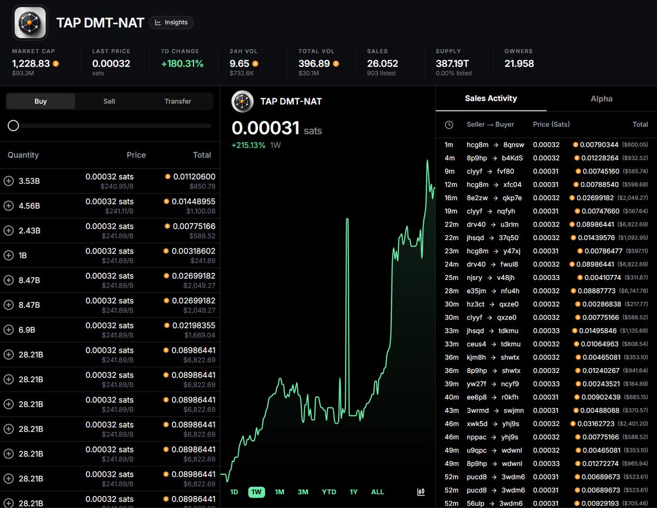Screen dimensions: 657x508
Task: Sort listings by Total column header
Action: (202, 155)
